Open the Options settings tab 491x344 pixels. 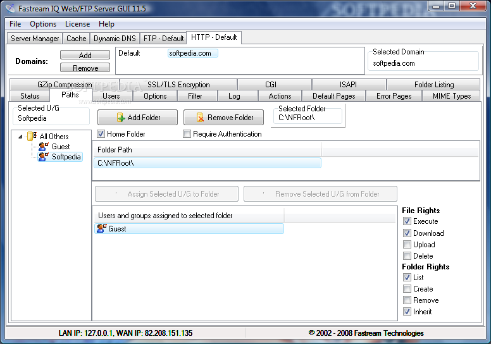point(155,95)
